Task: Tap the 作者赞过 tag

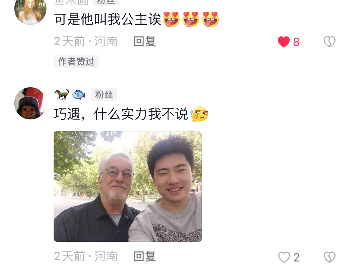Action: pos(76,61)
